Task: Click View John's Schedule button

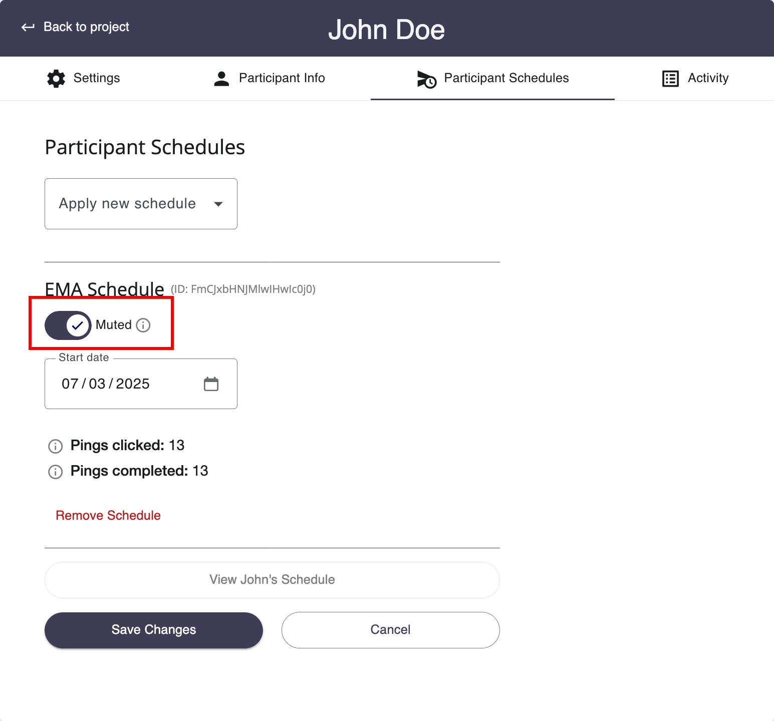Action: [272, 580]
